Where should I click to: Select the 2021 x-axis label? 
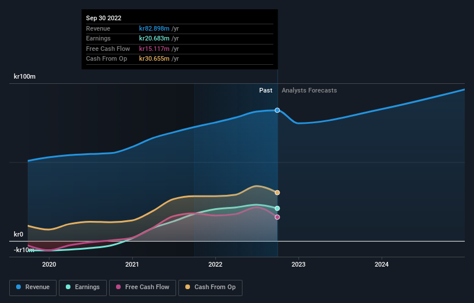tap(132, 264)
